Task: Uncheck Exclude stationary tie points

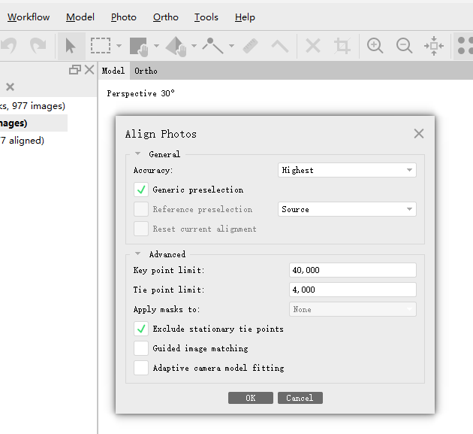Action: click(x=141, y=329)
